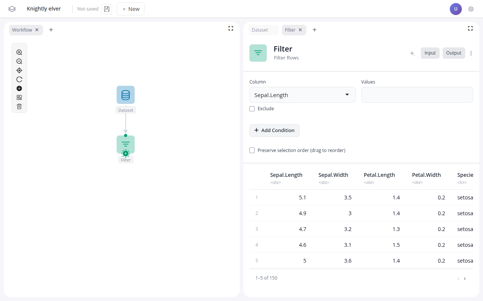Expand the Filter panel to fullscreen

pos(470,28)
